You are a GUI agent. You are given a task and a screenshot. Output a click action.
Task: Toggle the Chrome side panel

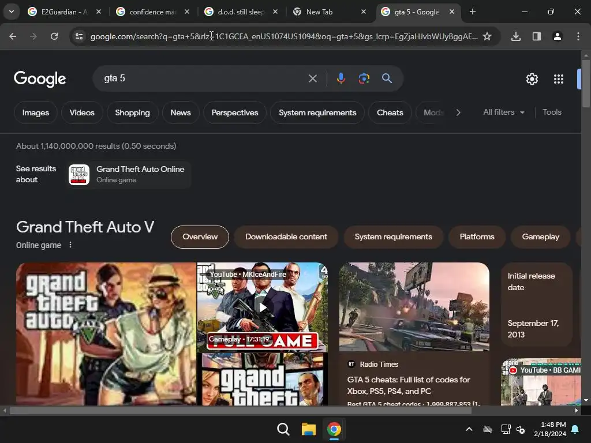click(x=537, y=36)
